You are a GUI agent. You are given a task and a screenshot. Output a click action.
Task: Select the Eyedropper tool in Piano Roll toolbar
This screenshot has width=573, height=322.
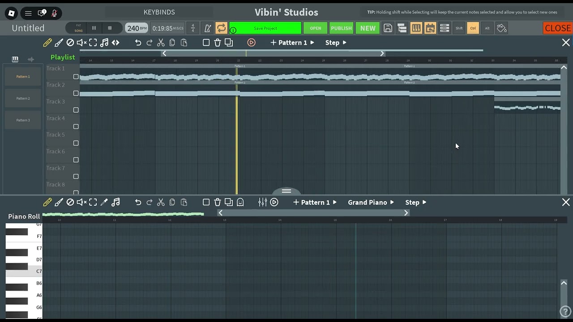[x=104, y=202]
